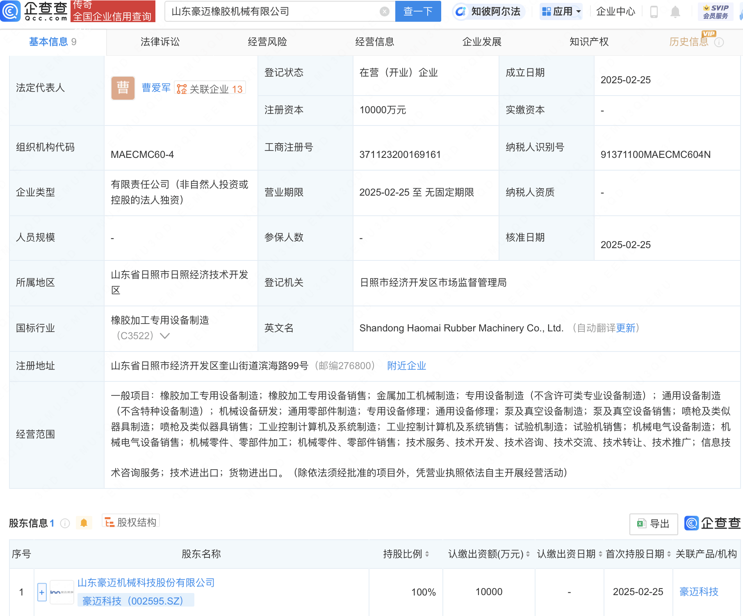Click 全国企业信用查询 red banner
Viewport: 743px width, 616px height.
(x=113, y=11)
